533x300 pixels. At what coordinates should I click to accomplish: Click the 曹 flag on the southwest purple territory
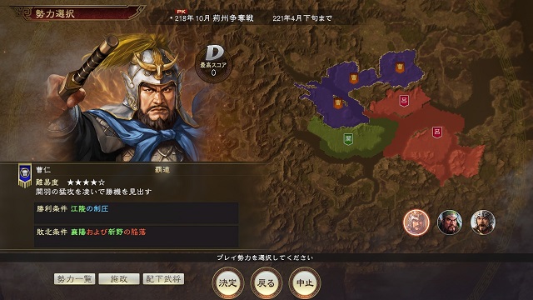[x=338, y=103]
